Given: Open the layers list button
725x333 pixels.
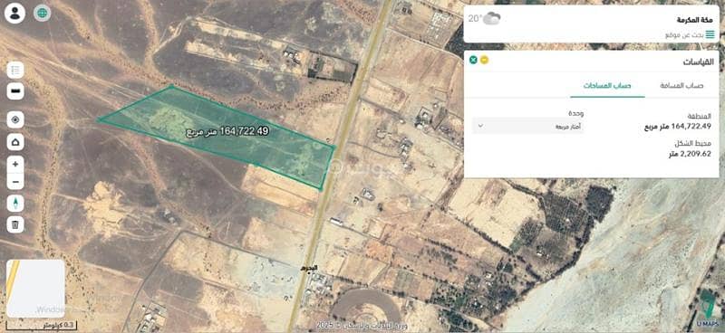Looking at the screenshot, I should [15, 71].
